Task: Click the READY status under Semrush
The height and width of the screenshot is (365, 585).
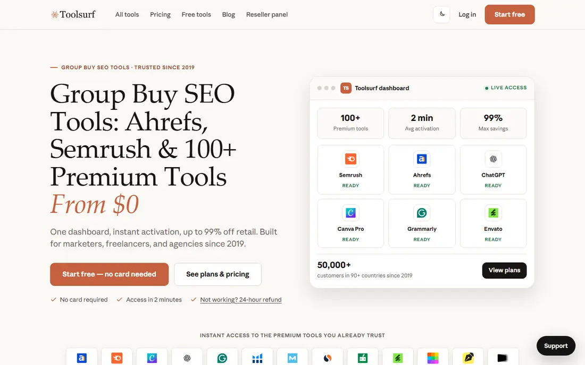Action: pyautogui.click(x=350, y=186)
